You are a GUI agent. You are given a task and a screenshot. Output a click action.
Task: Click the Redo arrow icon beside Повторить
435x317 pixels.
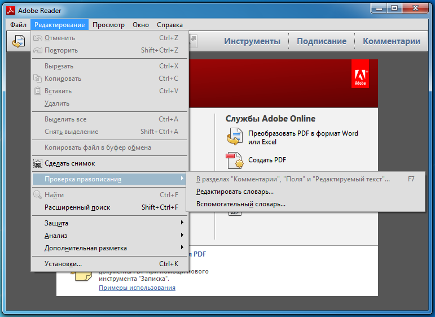coord(38,50)
